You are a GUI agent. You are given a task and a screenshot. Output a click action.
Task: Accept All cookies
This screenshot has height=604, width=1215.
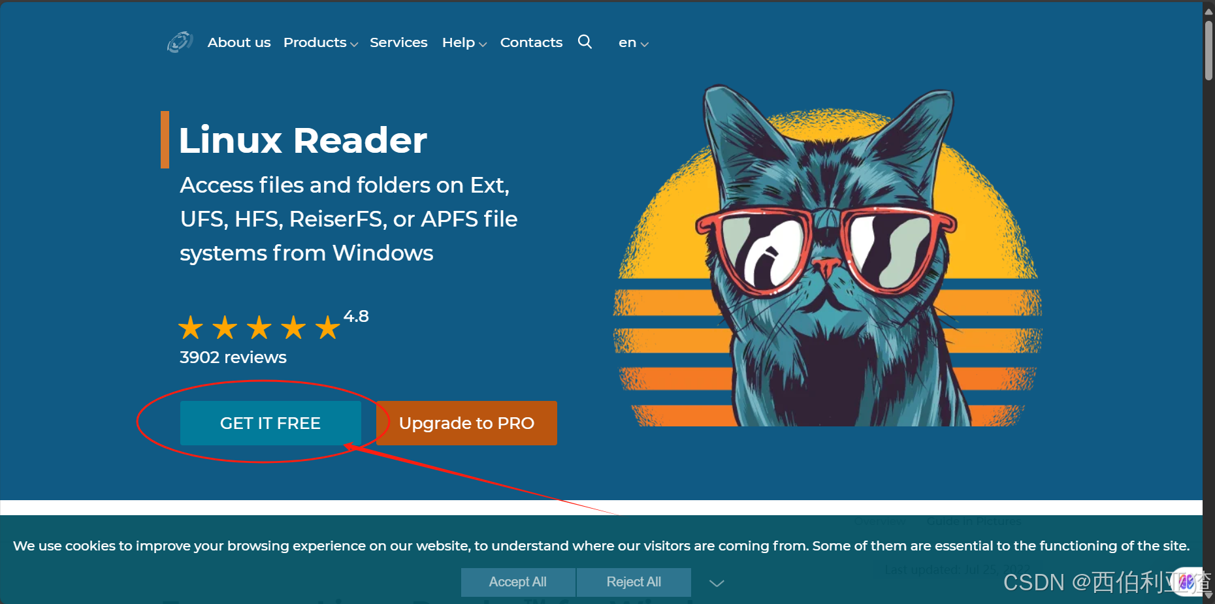[x=518, y=582]
